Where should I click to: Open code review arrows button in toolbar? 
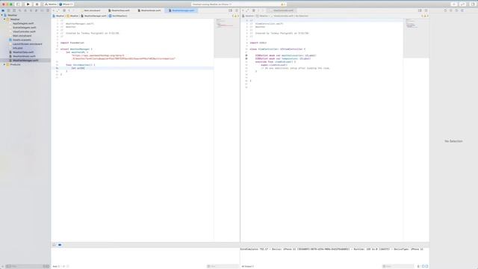[463, 4]
